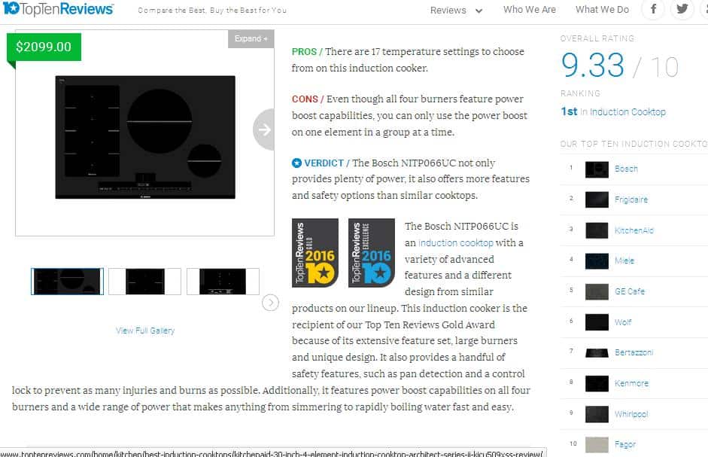Click the GE Cafe product thumbnail in ranking
The width and height of the screenshot is (708, 457).
click(597, 292)
